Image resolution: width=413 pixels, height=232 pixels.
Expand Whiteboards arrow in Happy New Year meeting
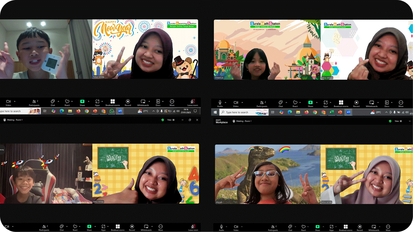(x=149, y=101)
